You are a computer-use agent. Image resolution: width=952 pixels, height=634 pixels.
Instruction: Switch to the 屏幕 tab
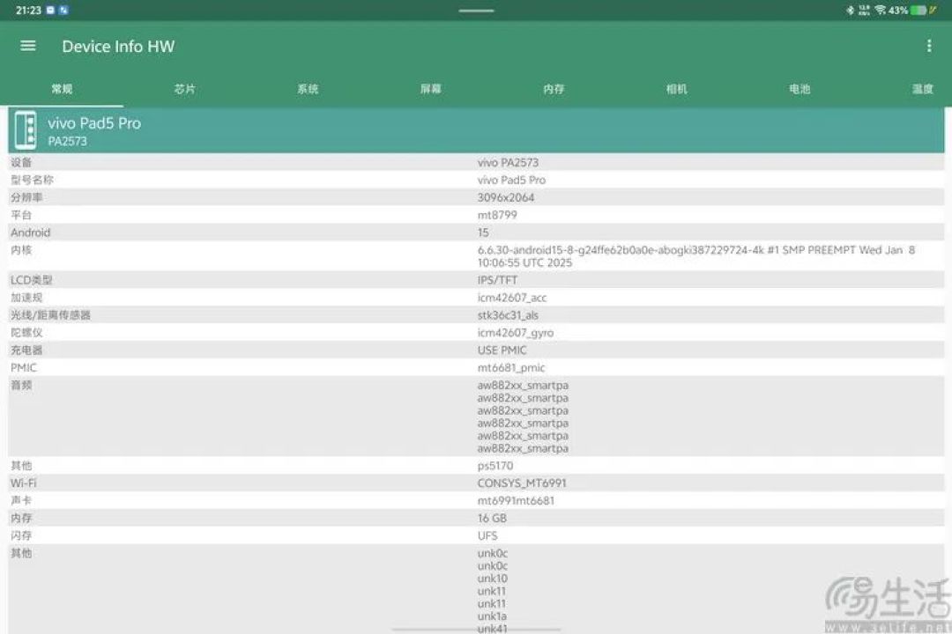[430, 89]
